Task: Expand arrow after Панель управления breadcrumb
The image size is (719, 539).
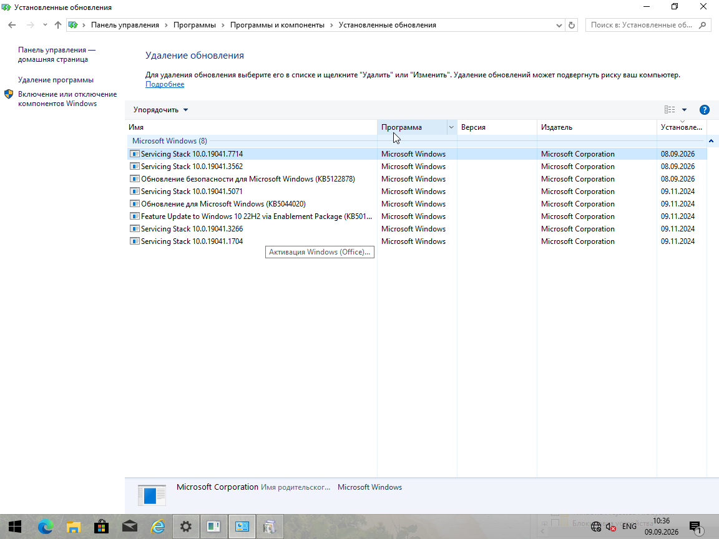Action: [166, 25]
